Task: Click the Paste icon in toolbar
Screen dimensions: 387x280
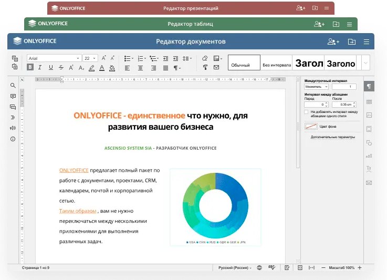Action: point(15,67)
